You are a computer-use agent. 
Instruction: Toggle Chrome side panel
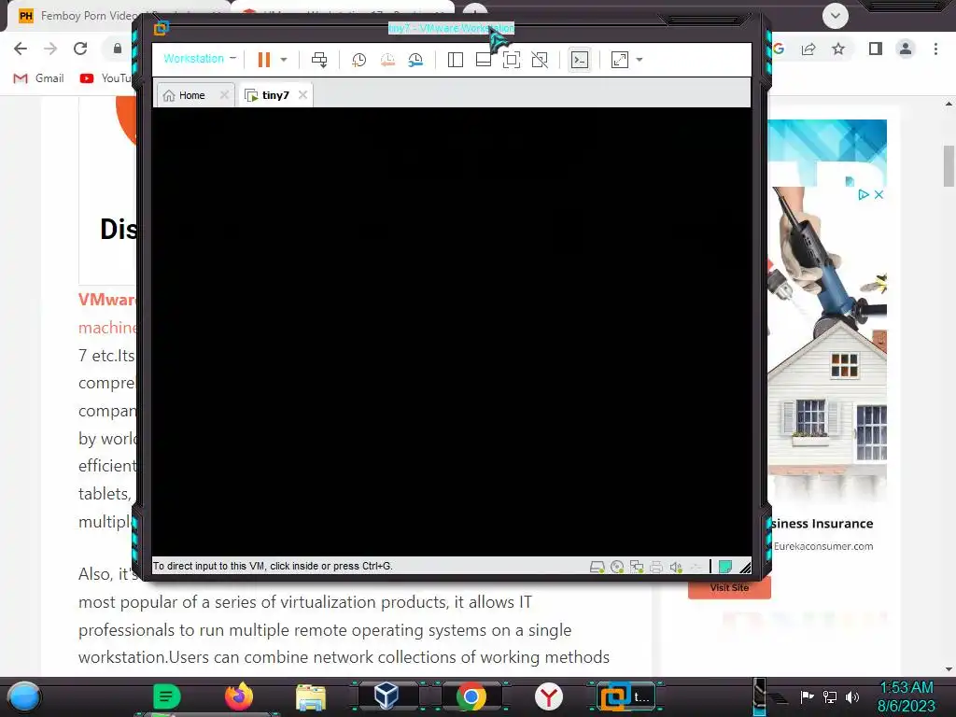[x=876, y=49]
